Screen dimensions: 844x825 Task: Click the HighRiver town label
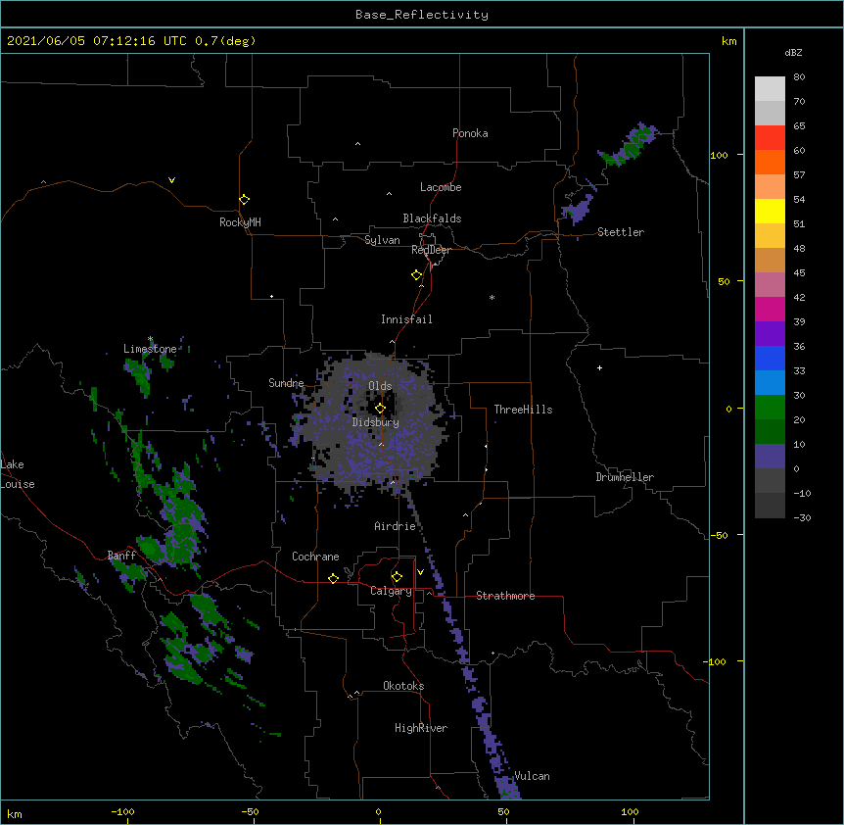(x=421, y=728)
